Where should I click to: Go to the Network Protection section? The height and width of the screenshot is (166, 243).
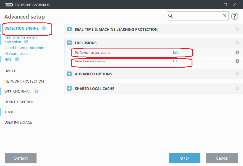click(24, 81)
